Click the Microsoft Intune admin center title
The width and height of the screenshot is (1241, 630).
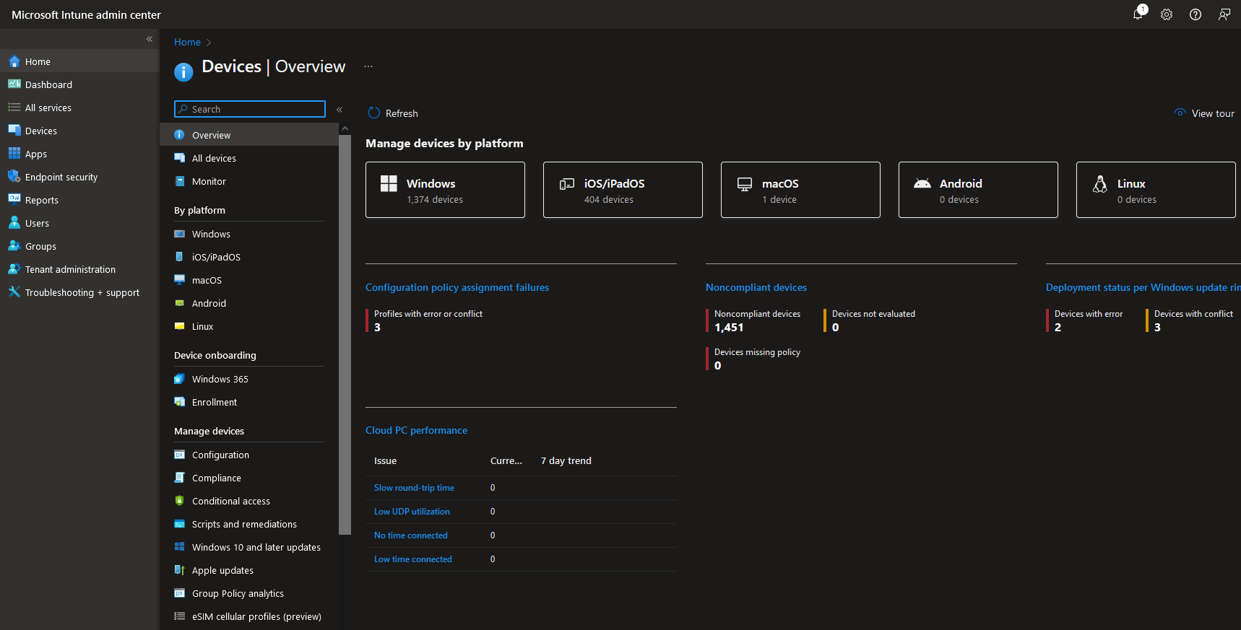coord(86,15)
